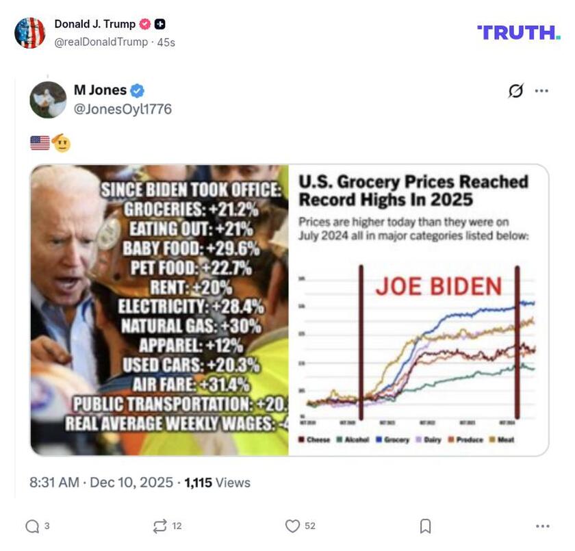Like the post with the heart icon

coord(292,526)
